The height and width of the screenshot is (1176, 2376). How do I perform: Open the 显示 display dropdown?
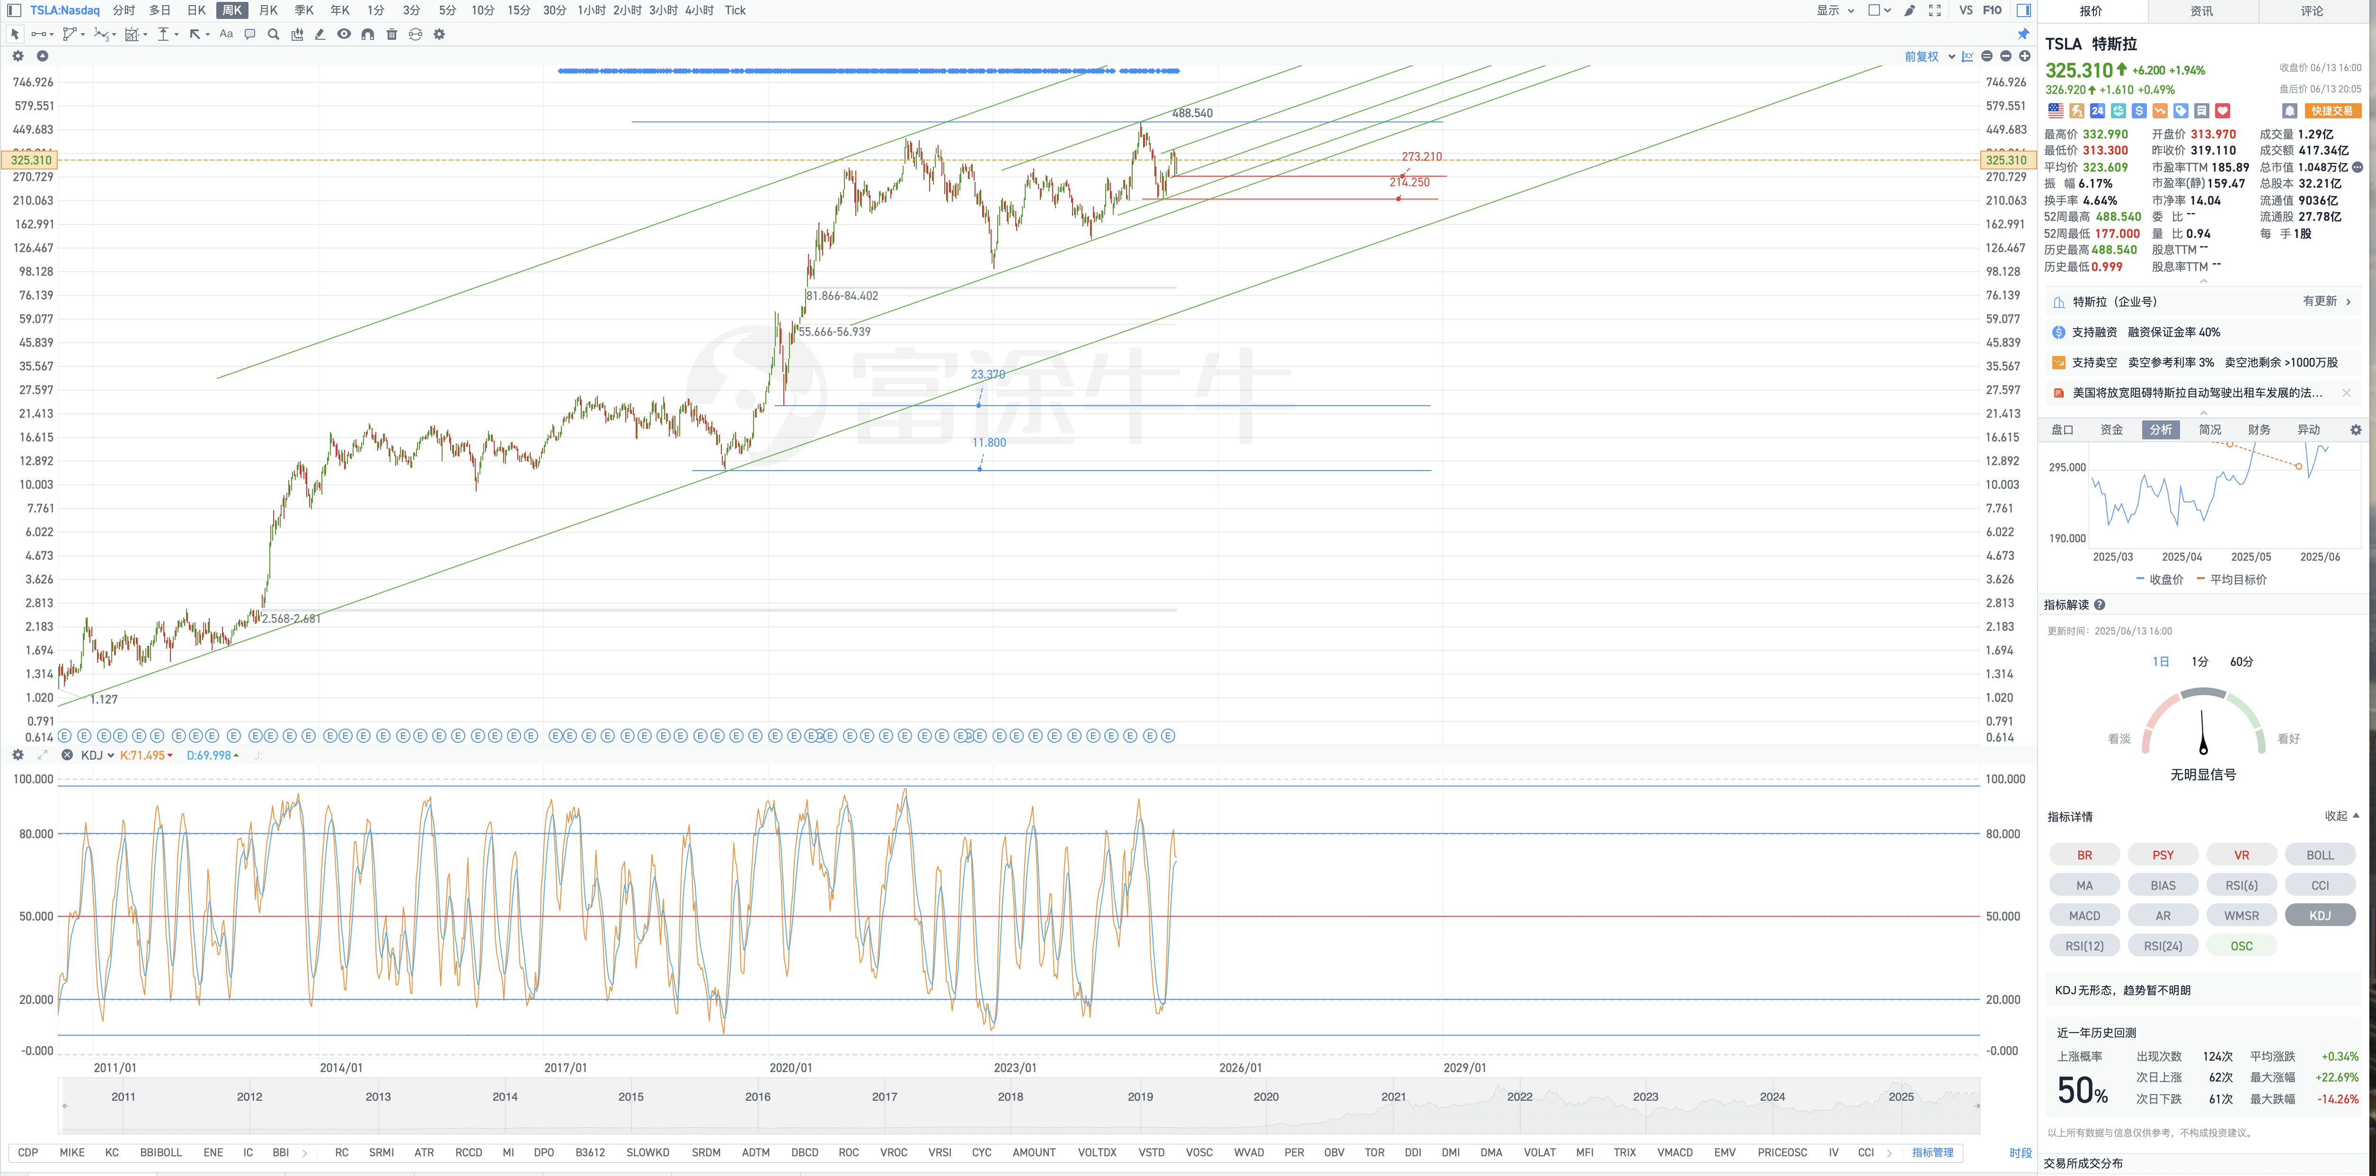click(1835, 10)
